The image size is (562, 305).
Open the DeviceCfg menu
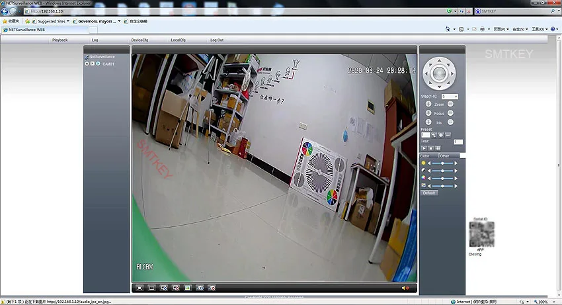tap(140, 40)
